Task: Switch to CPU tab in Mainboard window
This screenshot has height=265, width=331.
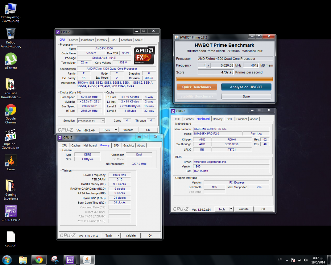Action: point(178,119)
